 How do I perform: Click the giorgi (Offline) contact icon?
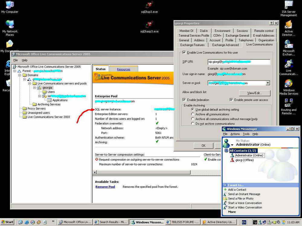pyautogui.click(x=232, y=160)
